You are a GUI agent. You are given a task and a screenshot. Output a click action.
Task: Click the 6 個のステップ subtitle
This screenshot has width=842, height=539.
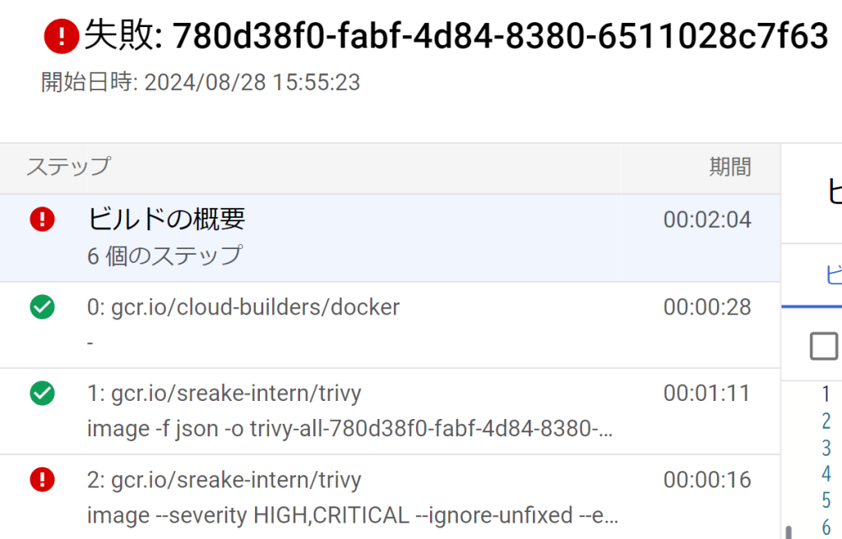[164, 256]
